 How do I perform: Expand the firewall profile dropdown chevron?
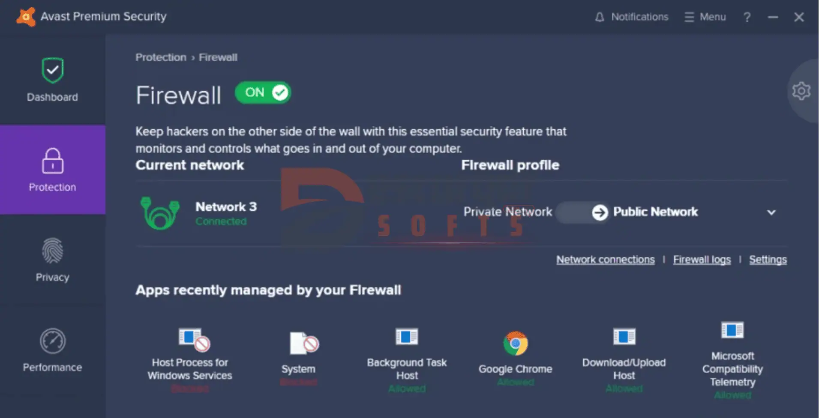click(x=771, y=212)
